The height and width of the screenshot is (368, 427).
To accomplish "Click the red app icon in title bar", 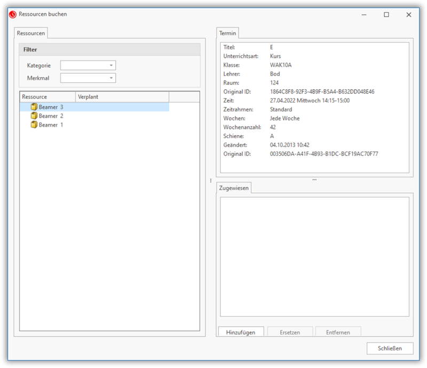I will 13,14.
